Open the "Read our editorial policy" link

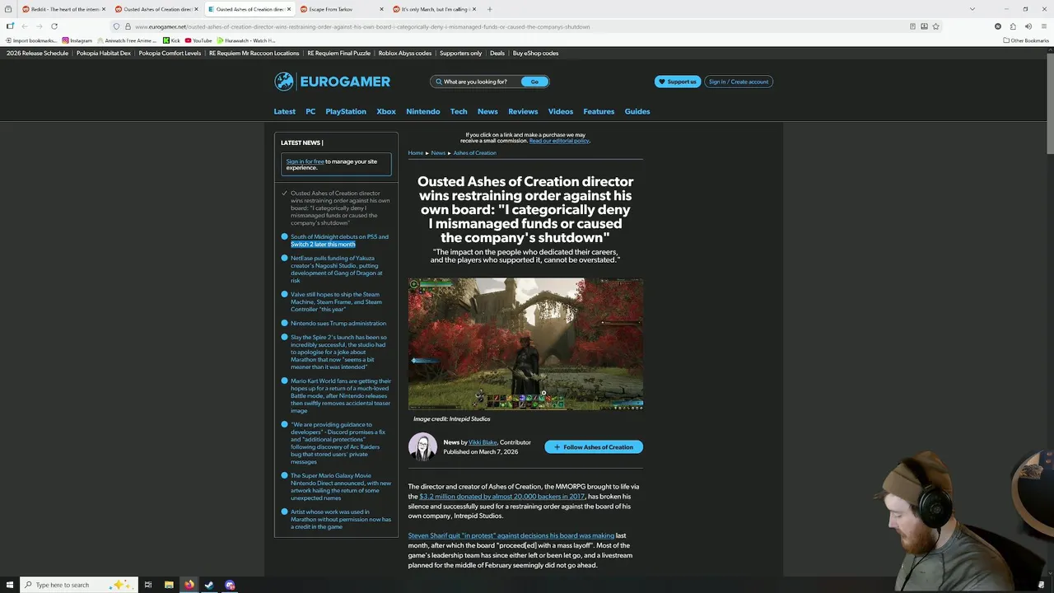click(559, 141)
